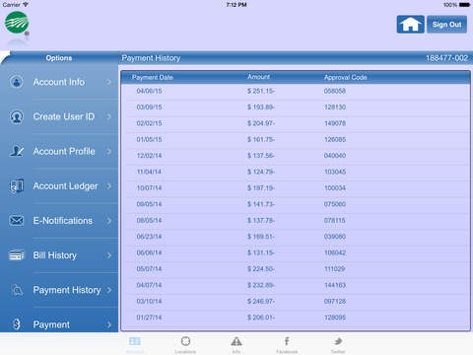Click the Account Info person icon
Screen dimensions: 473x355
[x=17, y=82]
